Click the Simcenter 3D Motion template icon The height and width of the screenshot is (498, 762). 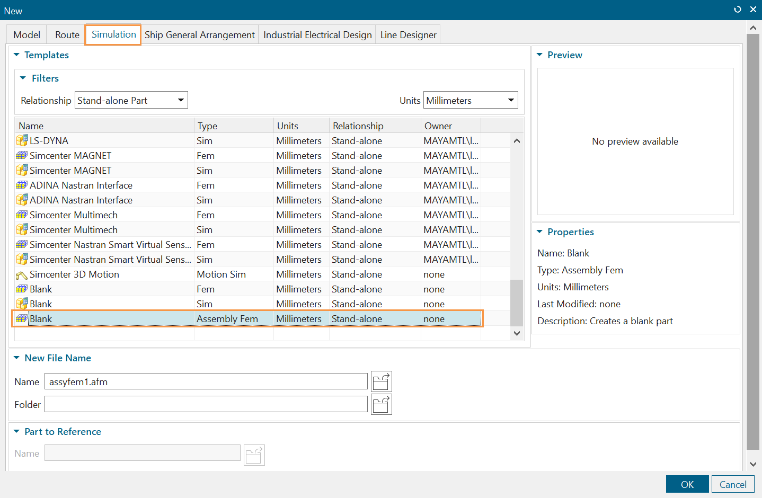point(22,275)
